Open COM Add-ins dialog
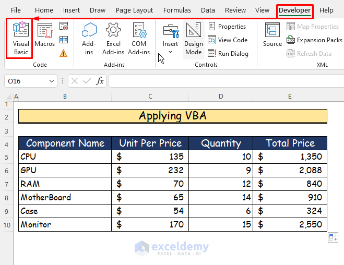344x265 pixels. pos(139,39)
